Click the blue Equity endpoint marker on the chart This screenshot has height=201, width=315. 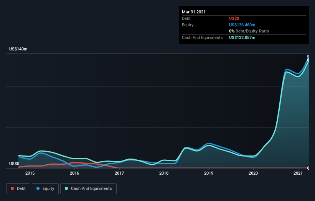(308, 57)
